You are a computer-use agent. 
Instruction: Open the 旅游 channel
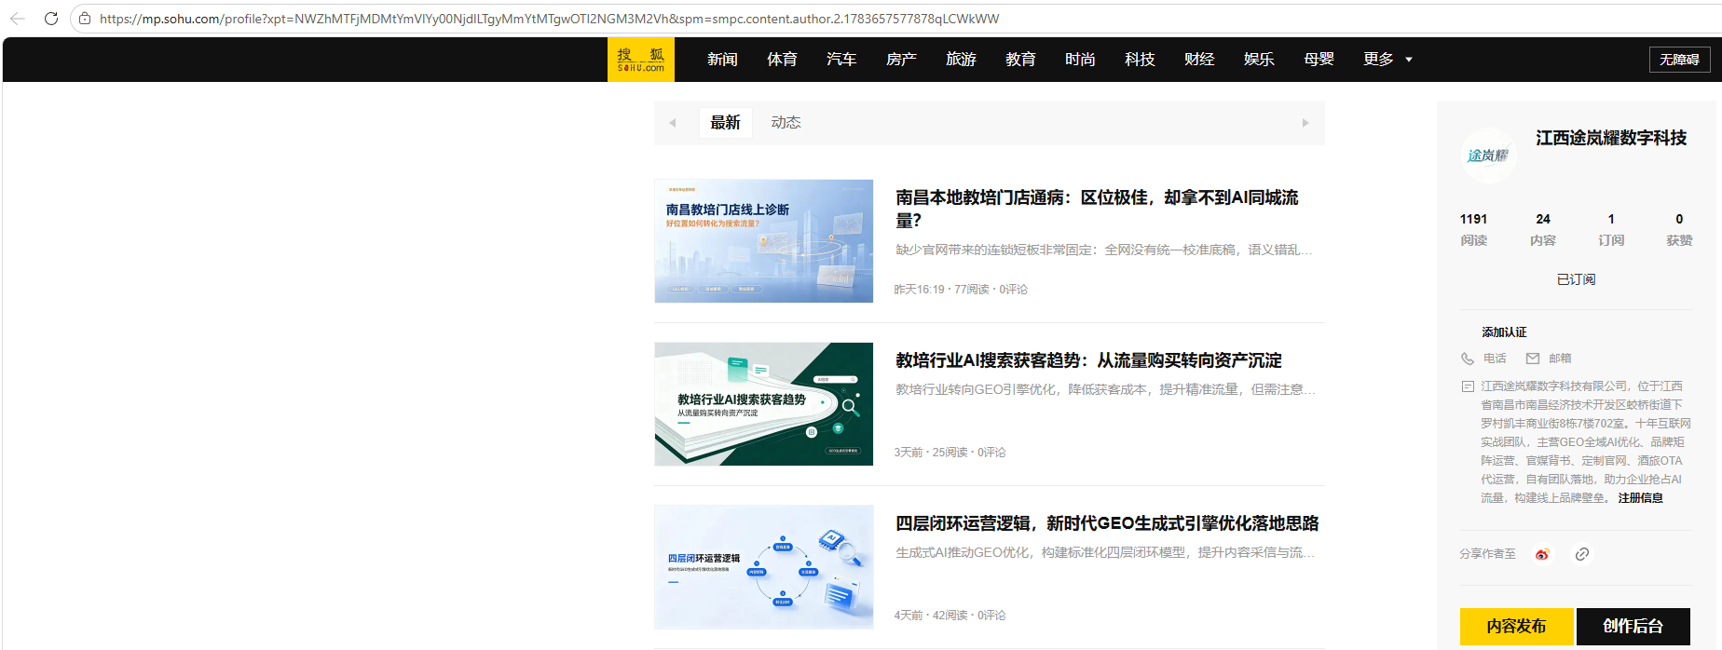961,60
